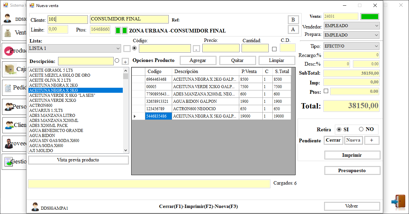The width and height of the screenshot is (409, 214).
Task: Click the Volver button
Action: (352, 206)
